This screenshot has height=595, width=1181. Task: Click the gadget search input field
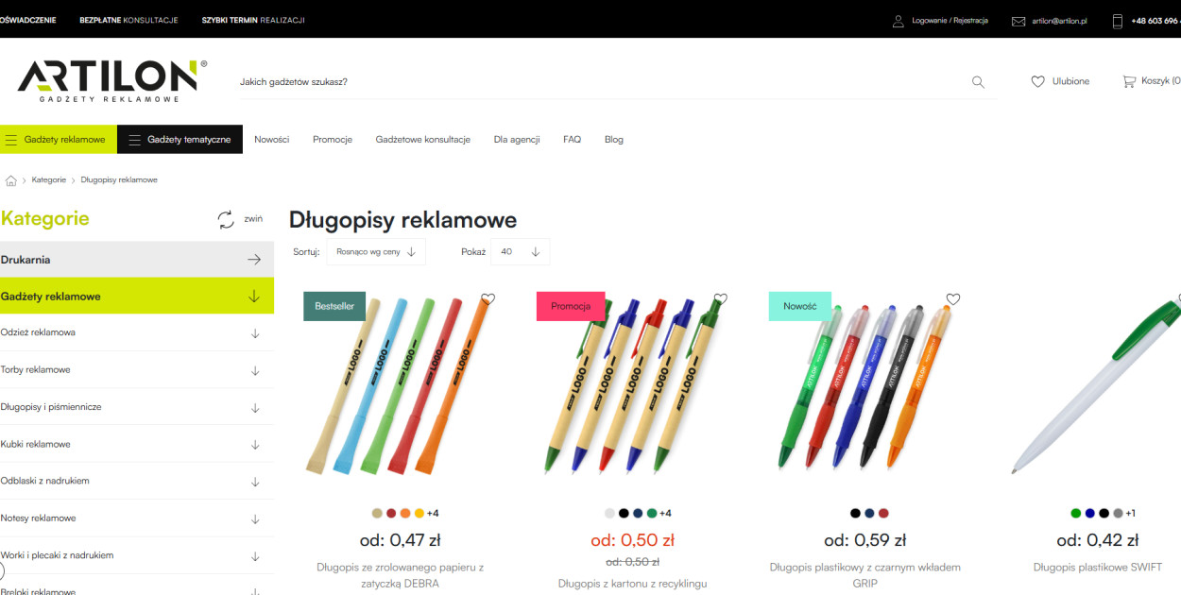(x=600, y=82)
